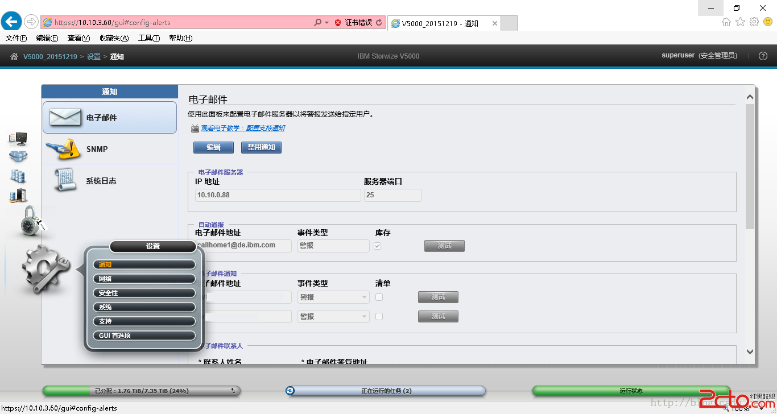This screenshot has width=777, height=414.
Task: Open the 查看(V) menu
Action: point(78,38)
